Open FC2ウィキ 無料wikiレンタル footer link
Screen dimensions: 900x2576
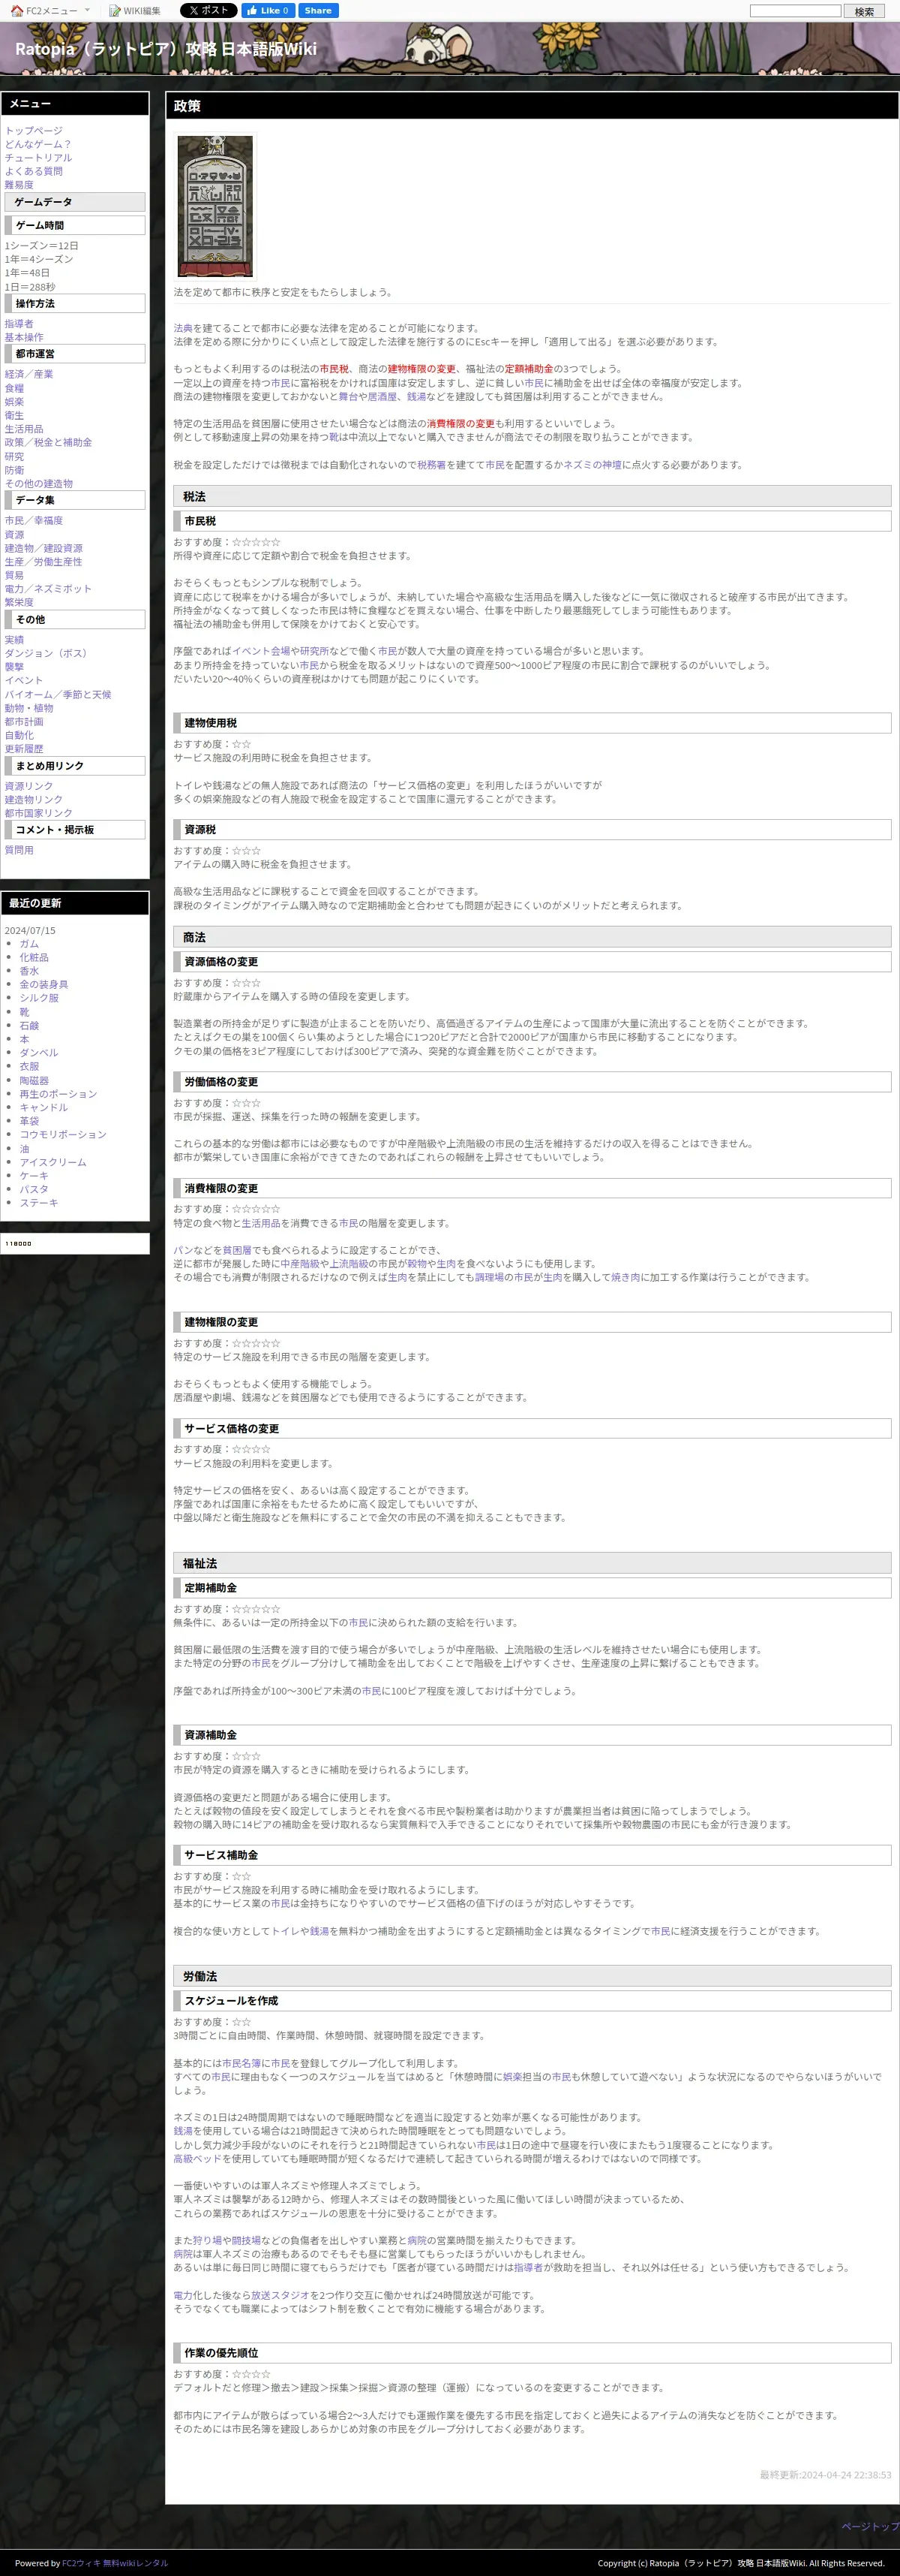coord(115,2563)
